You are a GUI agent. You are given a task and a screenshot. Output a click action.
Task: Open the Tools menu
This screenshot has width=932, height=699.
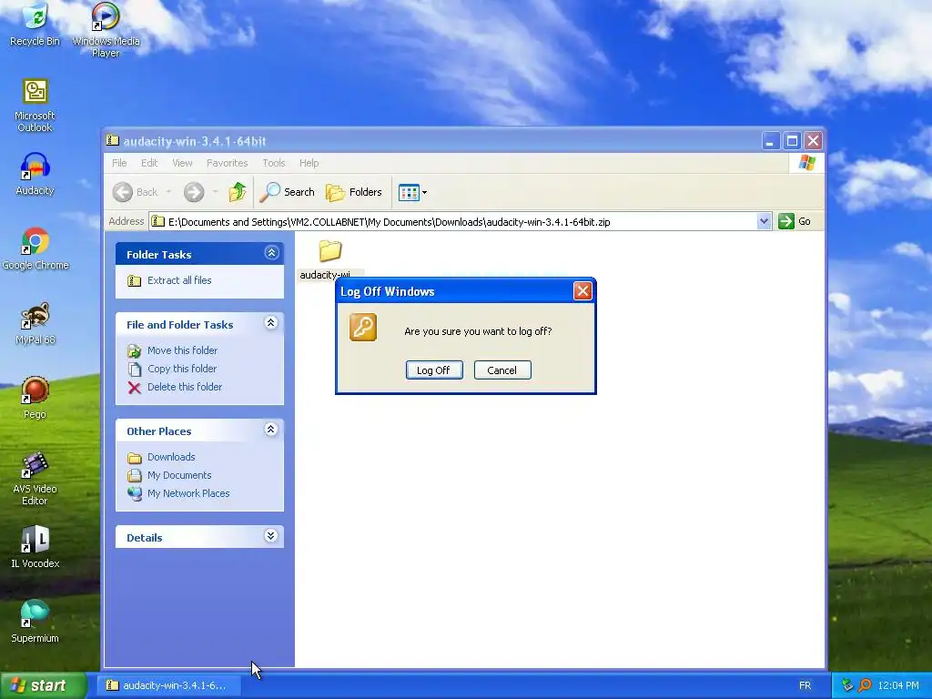(274, 163)
